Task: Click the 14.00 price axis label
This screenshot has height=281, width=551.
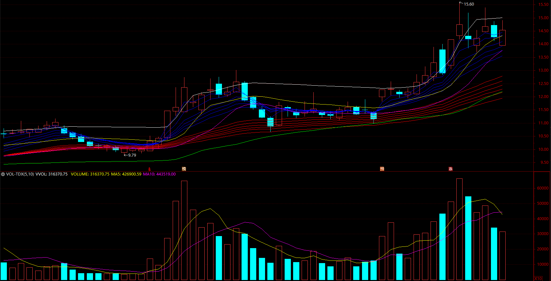Action: tap(543, 44)
